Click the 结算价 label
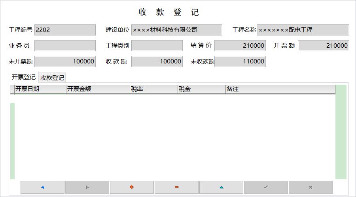This screenshot has width=356, height=197. pos(201,45)
